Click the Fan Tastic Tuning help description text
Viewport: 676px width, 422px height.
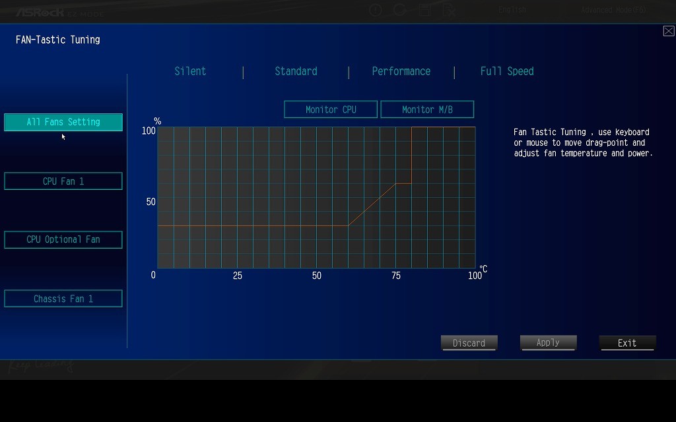tap(583, 142)
